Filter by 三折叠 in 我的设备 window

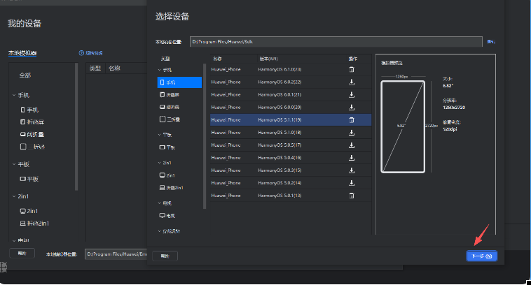point(32,147)
